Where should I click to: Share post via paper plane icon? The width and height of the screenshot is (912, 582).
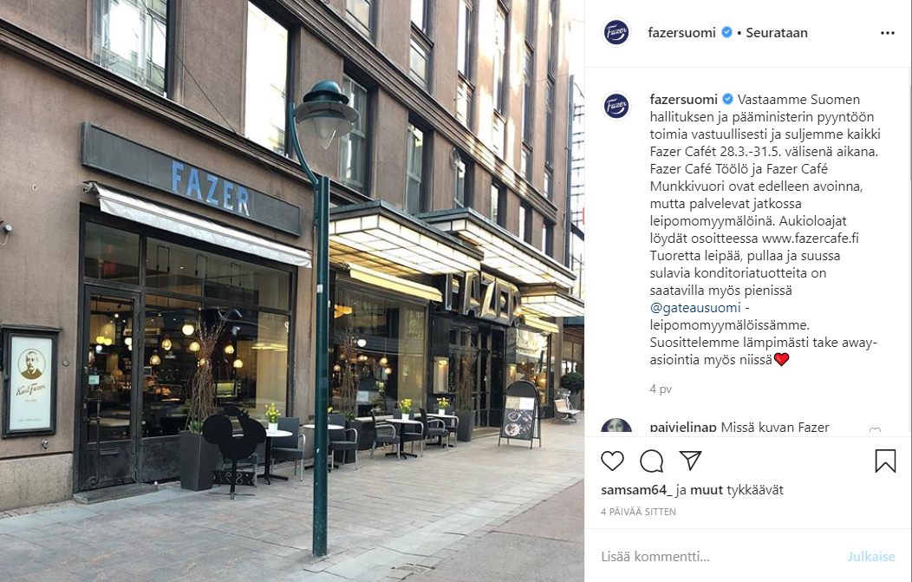[690, 461]
